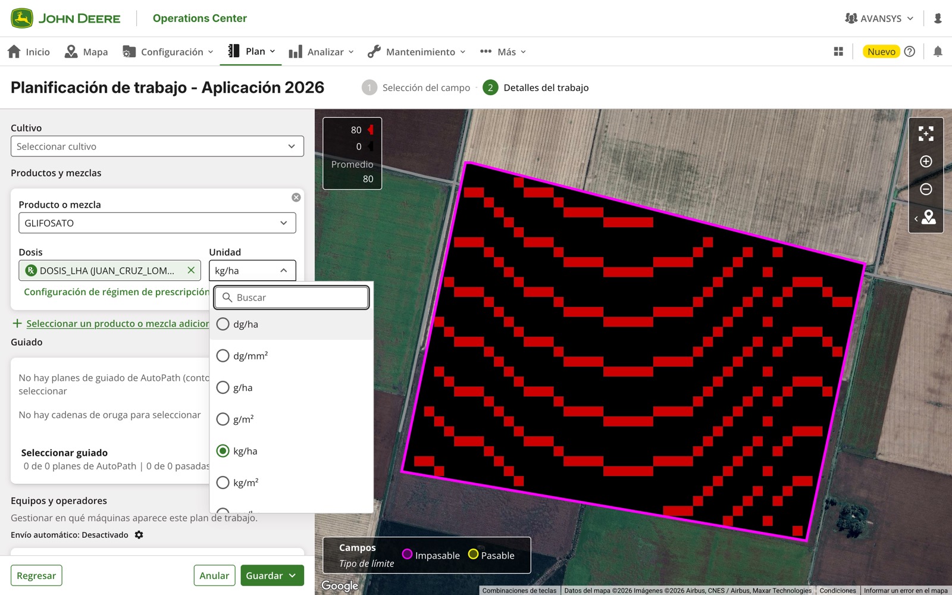The height and width of the screenshot is (595, 952).
Task: Collapse the kg/ha unit dropdown
Action: pyautogui.click(x=252, y=270)
